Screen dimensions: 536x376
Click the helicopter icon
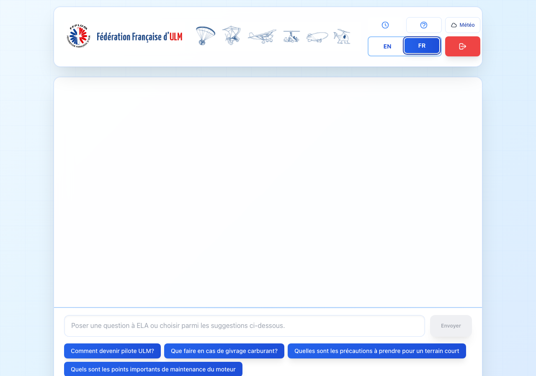pyautogui.click(x=342, y=36)
